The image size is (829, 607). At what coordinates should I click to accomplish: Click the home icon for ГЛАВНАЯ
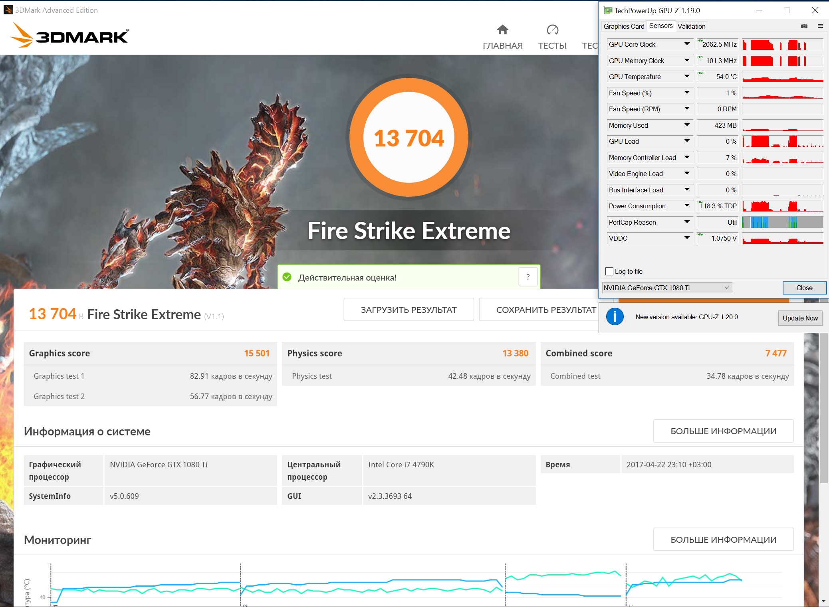(x=502, y=30)
